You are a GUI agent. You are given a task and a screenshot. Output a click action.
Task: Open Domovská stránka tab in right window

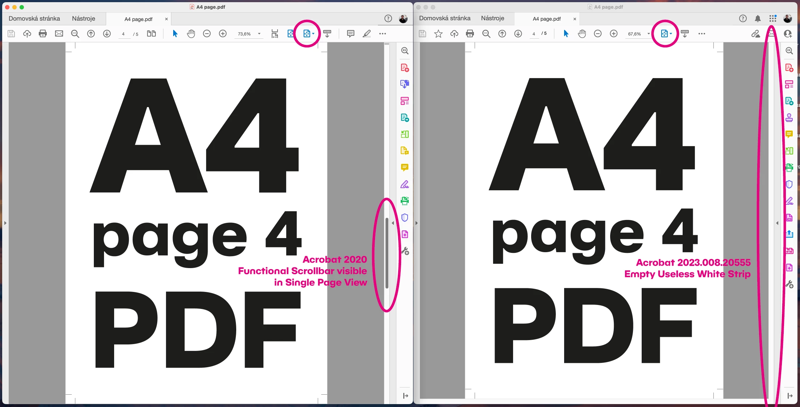coord(445,18)
